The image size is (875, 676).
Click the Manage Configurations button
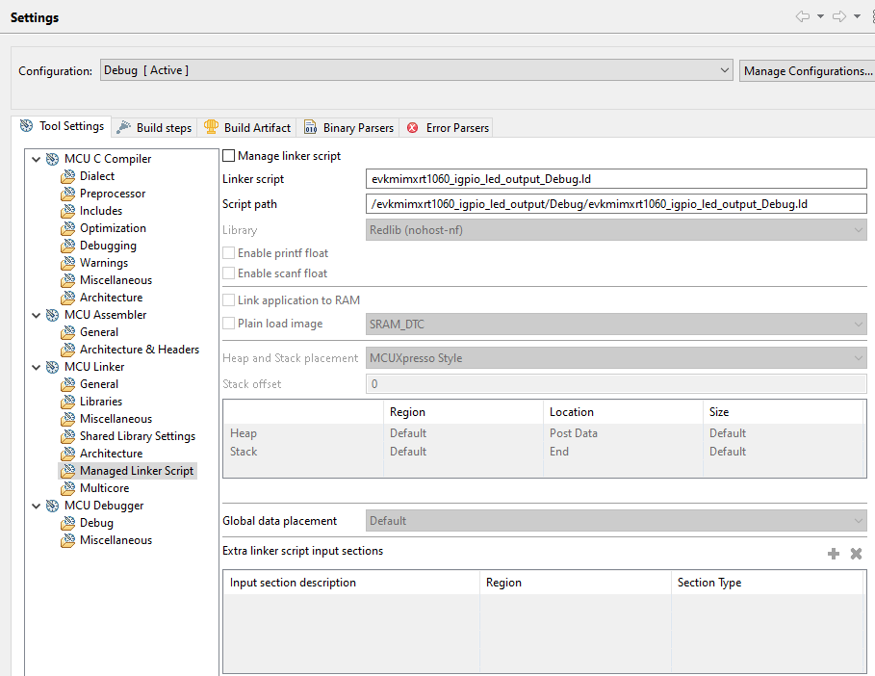pos(808,70)
